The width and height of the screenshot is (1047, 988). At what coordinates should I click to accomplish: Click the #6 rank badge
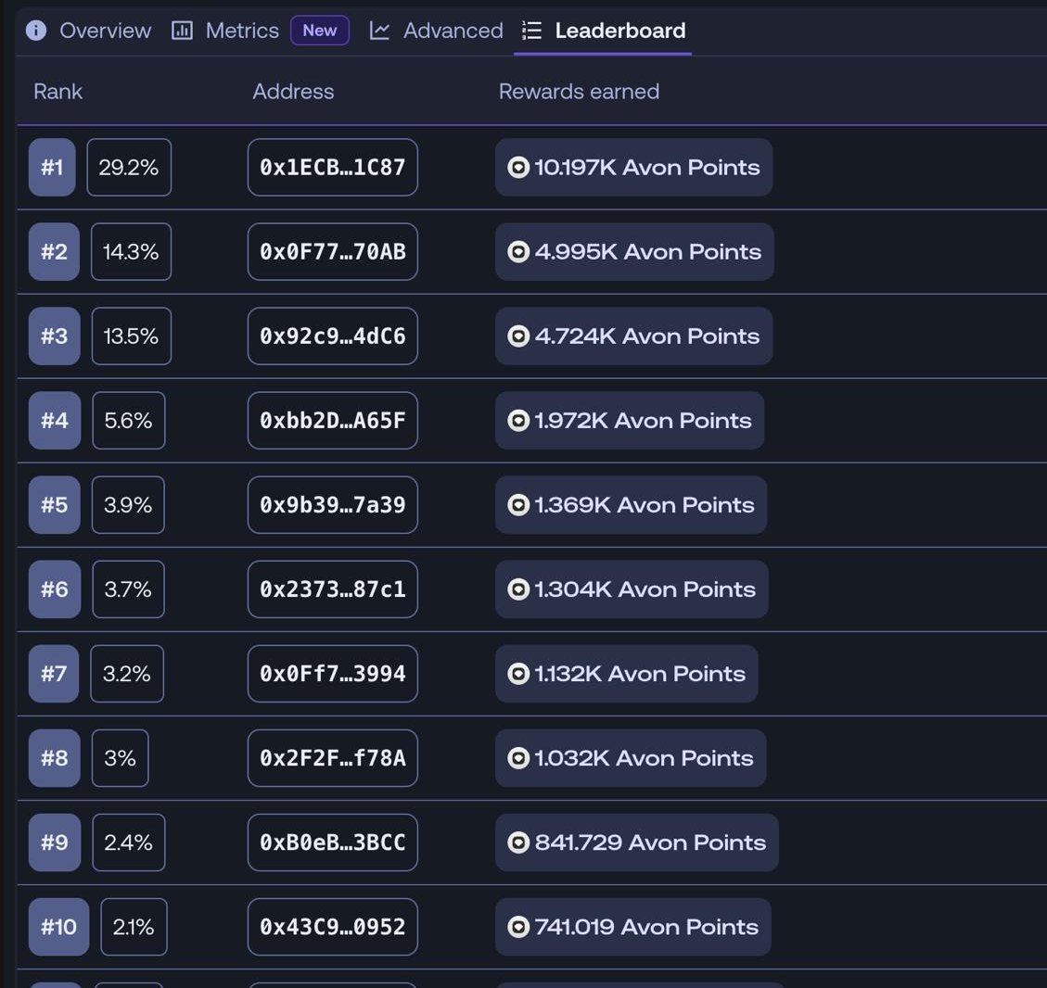tap(55, 589)
